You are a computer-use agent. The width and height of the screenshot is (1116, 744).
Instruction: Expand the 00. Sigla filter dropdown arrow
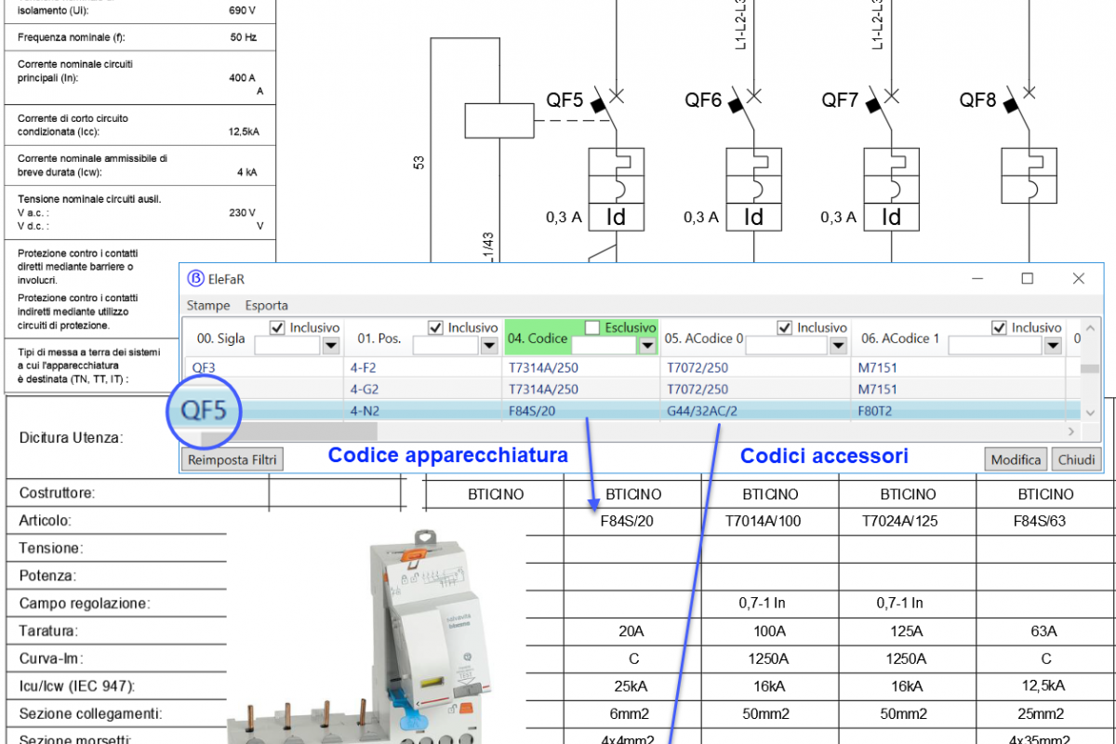[331, 346]
